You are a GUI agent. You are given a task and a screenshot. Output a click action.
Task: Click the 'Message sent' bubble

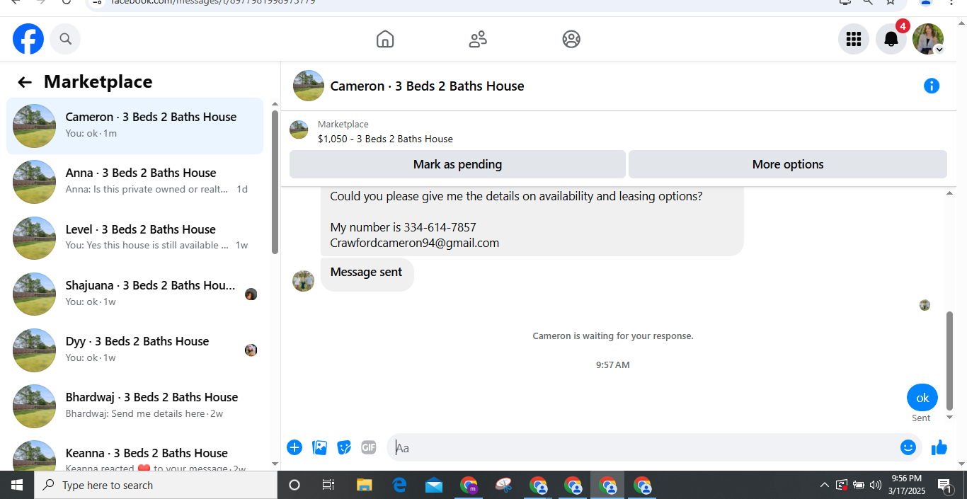pyautogui.click(x=367, y=273)
